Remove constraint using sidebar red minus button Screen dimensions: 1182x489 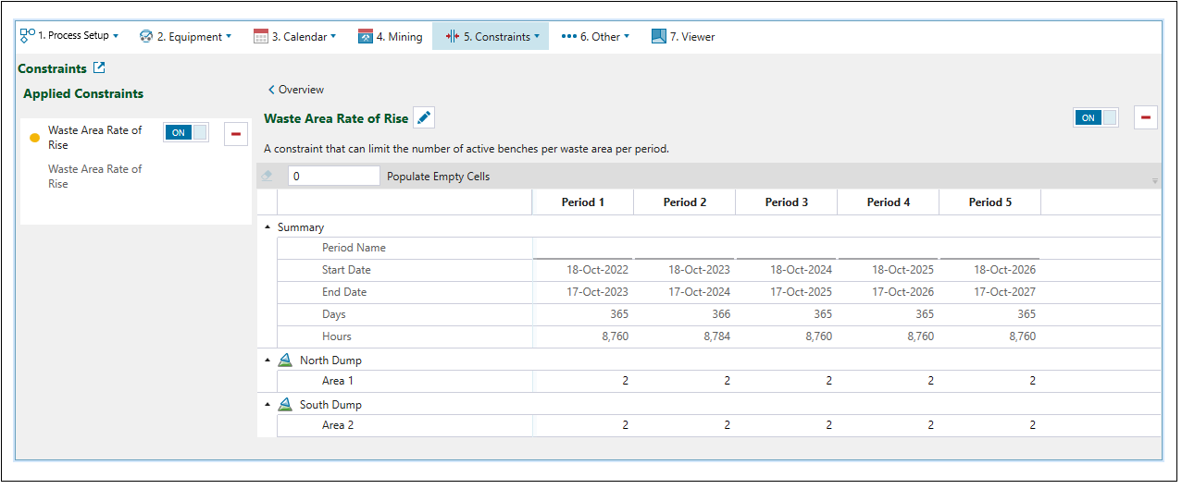click(235, 134)
